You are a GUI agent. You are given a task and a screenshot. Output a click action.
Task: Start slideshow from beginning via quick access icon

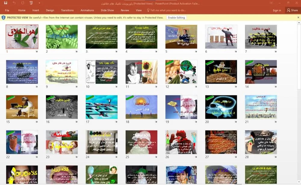coord(31,3)
